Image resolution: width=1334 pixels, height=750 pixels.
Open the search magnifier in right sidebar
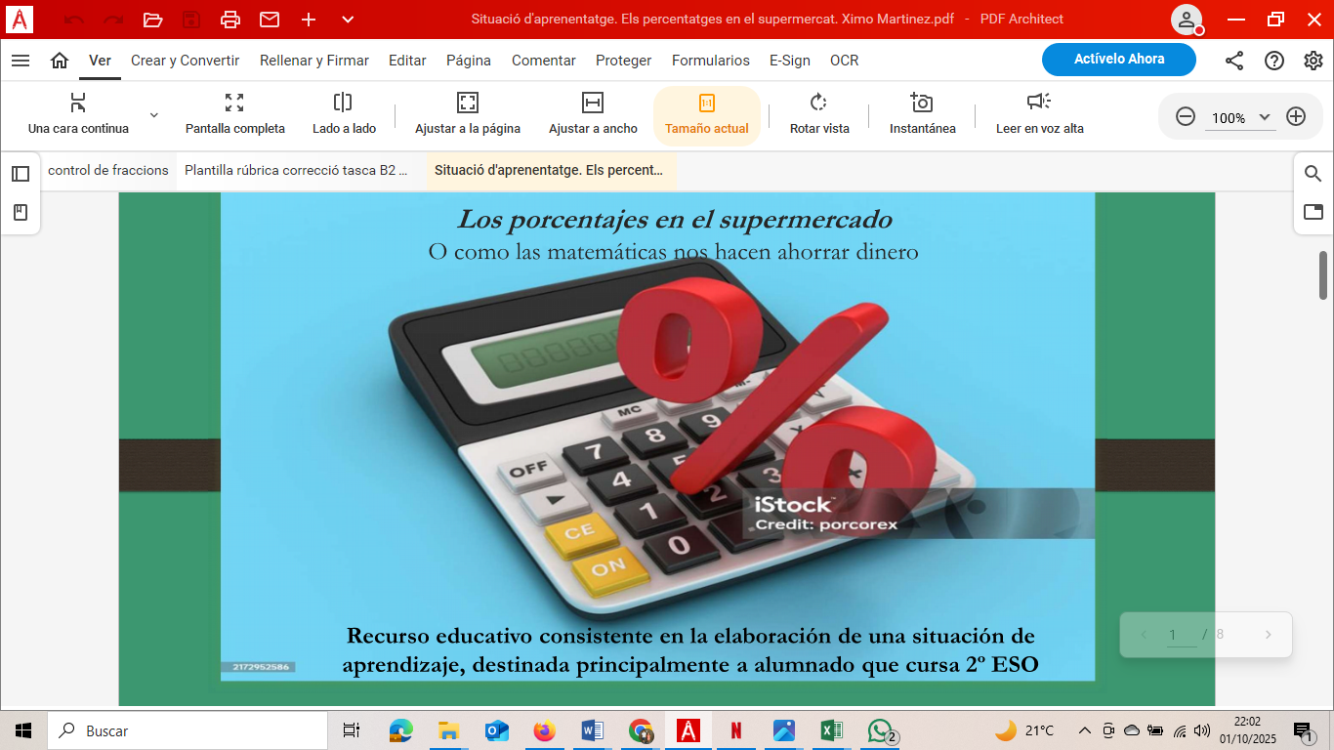[x=1313, y=174]
